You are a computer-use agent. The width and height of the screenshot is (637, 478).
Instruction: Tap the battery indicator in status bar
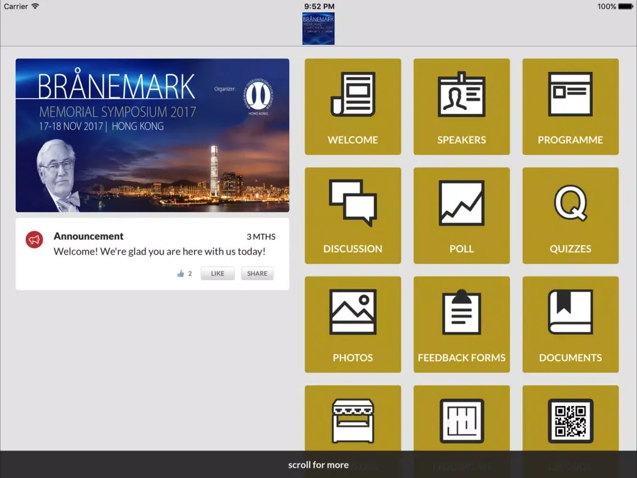coord(626,7)
